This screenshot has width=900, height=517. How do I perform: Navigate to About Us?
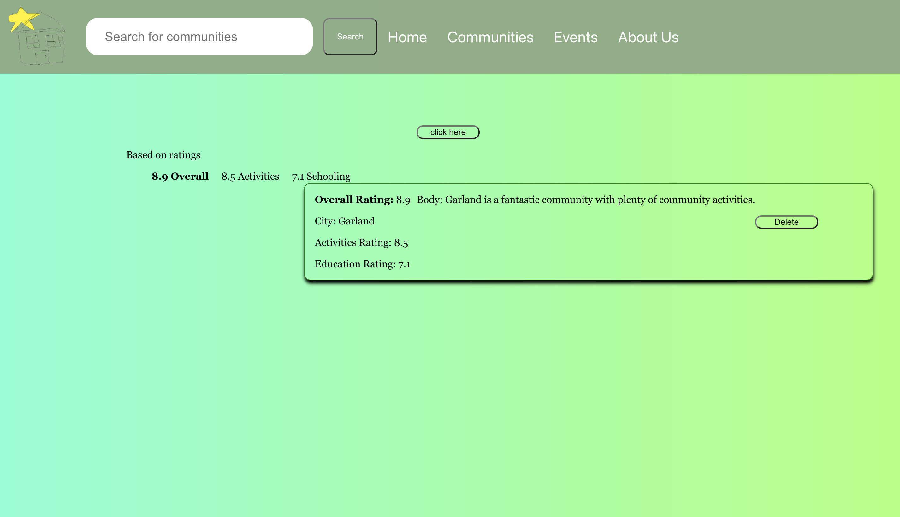coord(648,37)
